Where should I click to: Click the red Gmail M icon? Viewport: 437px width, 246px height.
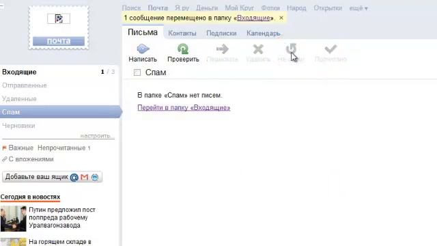coord(85,177)
